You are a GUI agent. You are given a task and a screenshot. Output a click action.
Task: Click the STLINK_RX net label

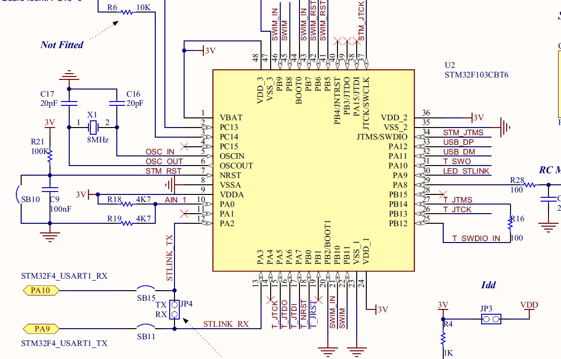[x=226, y=324]
